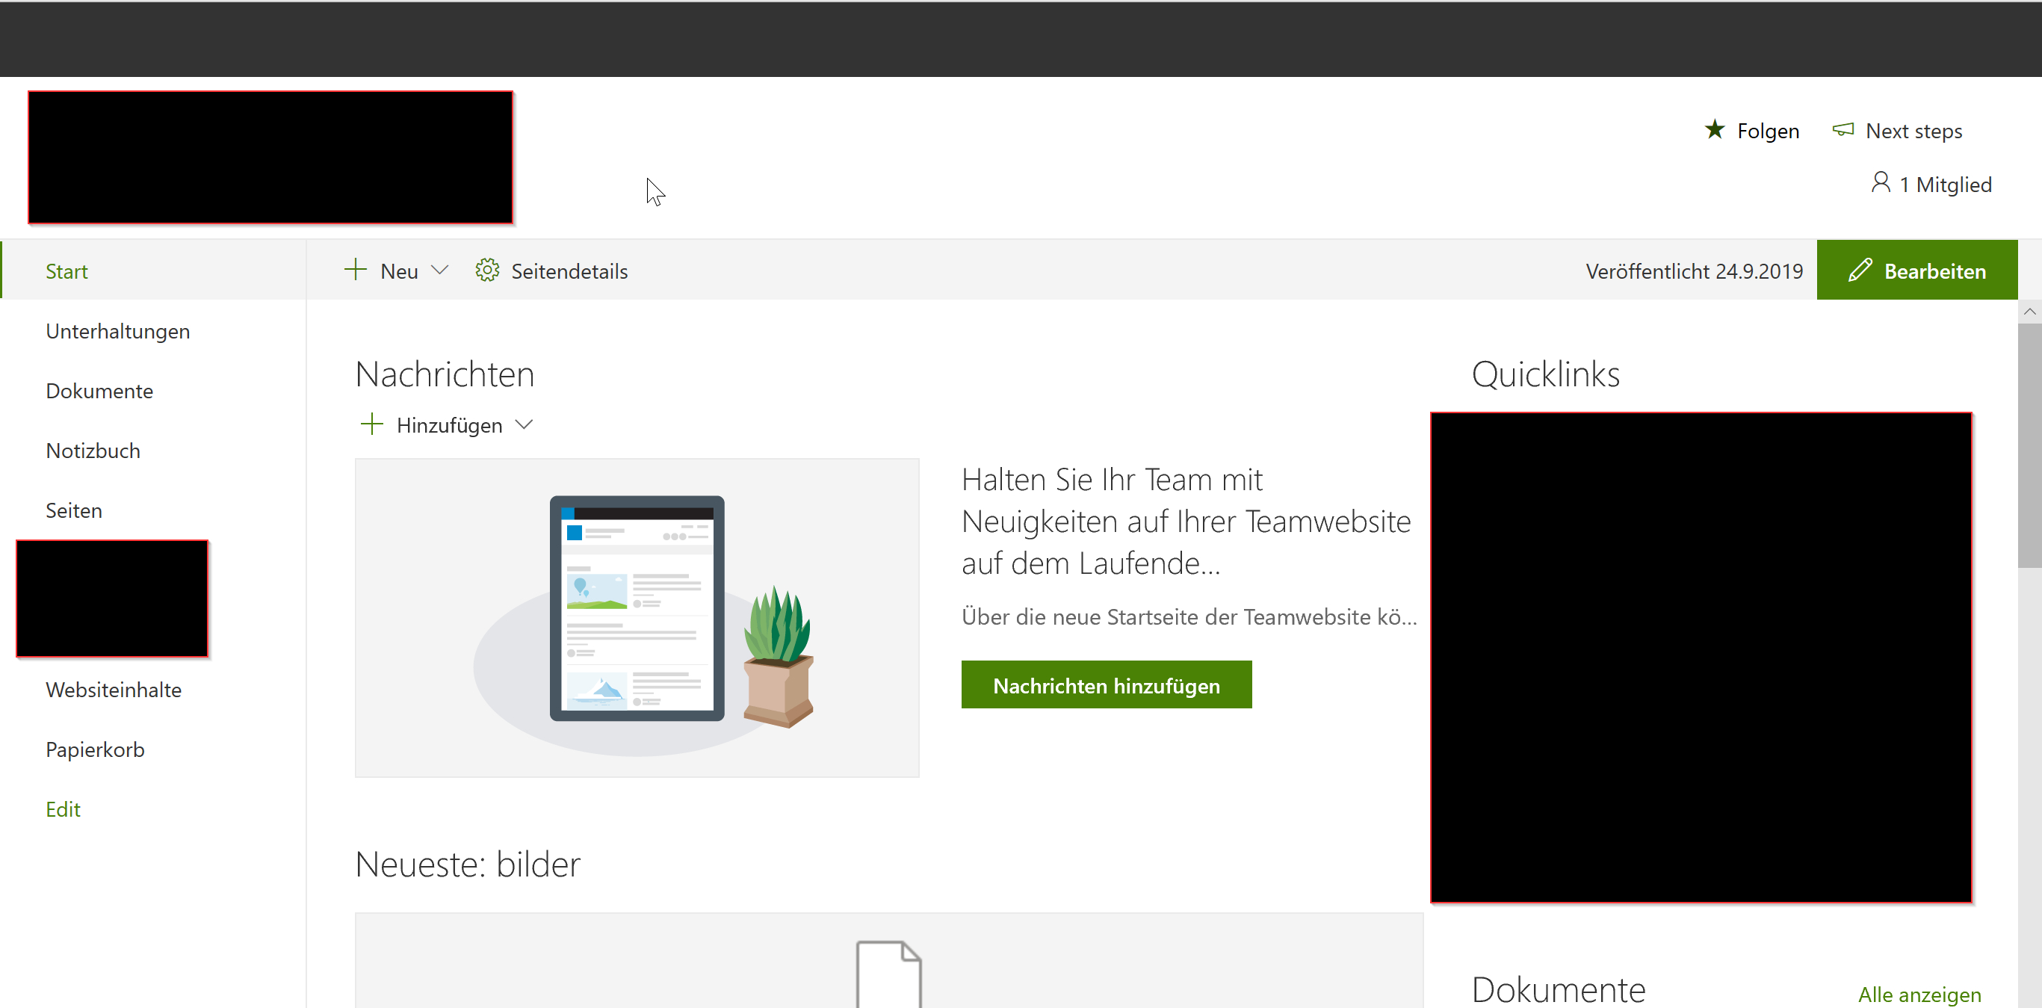Click the document icon under Neueste: bilder
Screen dimensions: 2042x1008
[888, 974]
